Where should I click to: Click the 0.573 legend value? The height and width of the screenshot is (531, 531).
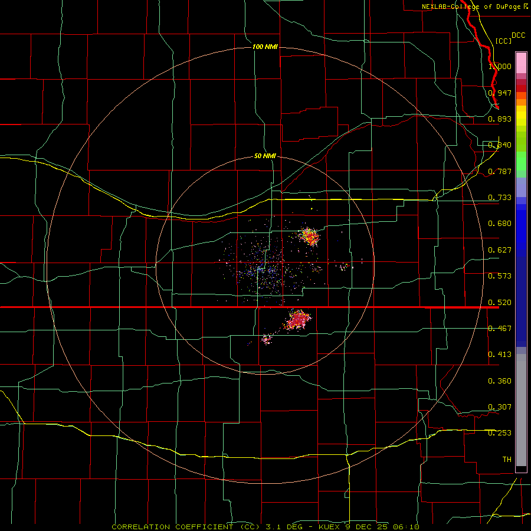pos(500,276)
